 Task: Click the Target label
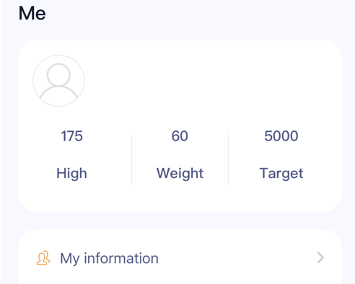281,174
